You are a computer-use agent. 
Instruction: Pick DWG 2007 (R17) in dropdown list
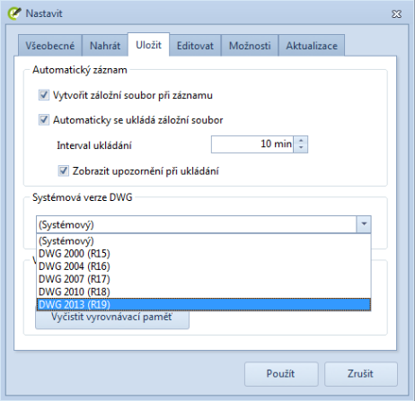tap(204, 279)
